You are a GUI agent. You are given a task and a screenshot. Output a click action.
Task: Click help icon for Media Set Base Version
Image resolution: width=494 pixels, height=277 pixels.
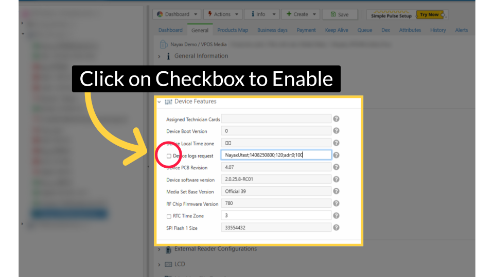tap(336, 191)
